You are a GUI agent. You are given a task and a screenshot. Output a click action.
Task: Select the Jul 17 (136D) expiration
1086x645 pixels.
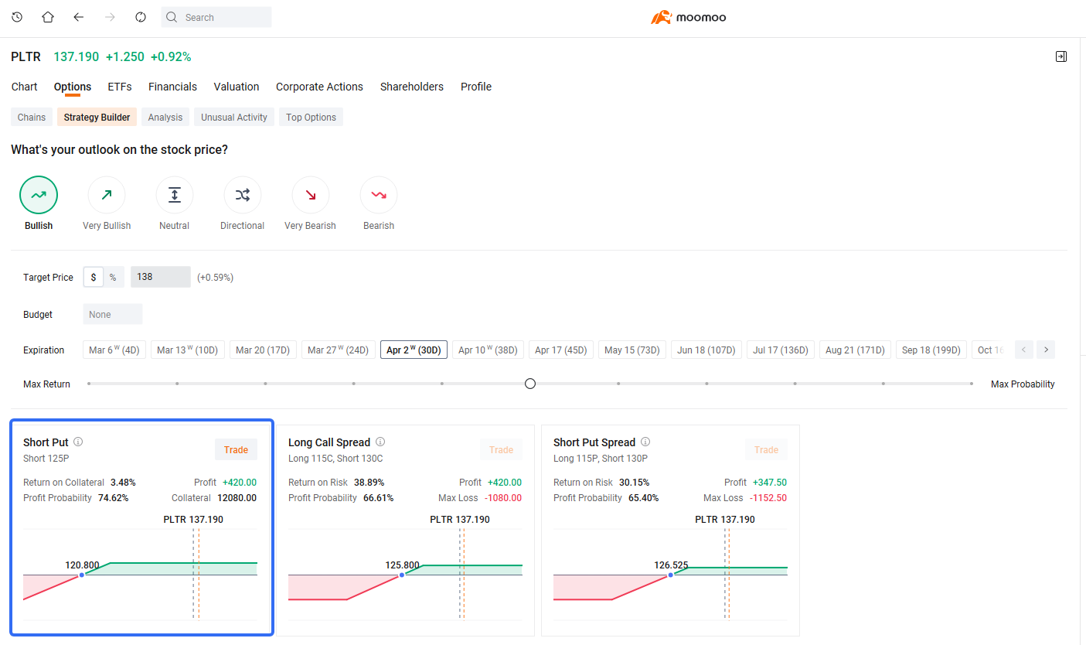tap(781, 350)
